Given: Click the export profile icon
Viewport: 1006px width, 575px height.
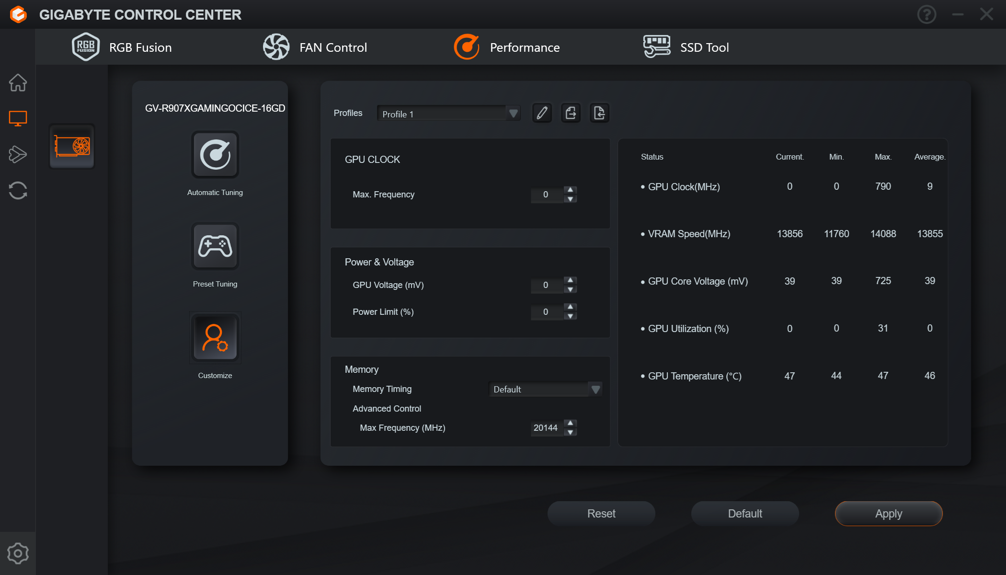Looking at the screenshot, I should click(571, 113).
